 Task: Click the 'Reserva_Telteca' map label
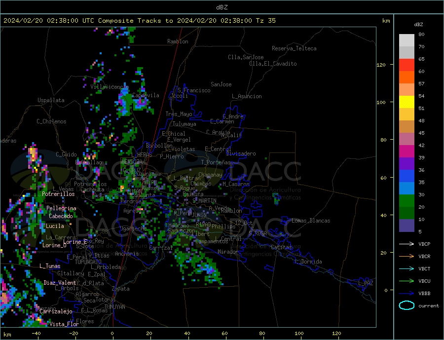[x=294, y=48]
